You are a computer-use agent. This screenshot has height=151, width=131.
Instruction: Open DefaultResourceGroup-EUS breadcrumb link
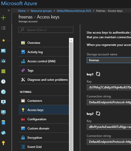[x=74, y=11]
